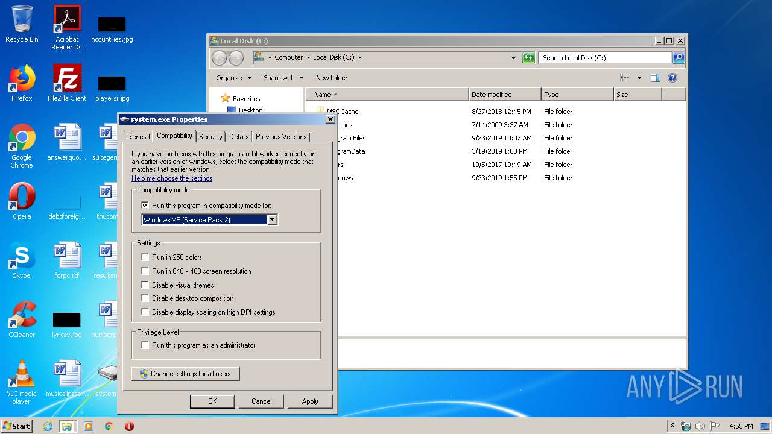Uncheck Run this program in compatibility mode
Screen dimensions: 772x434
click(145, 206)
